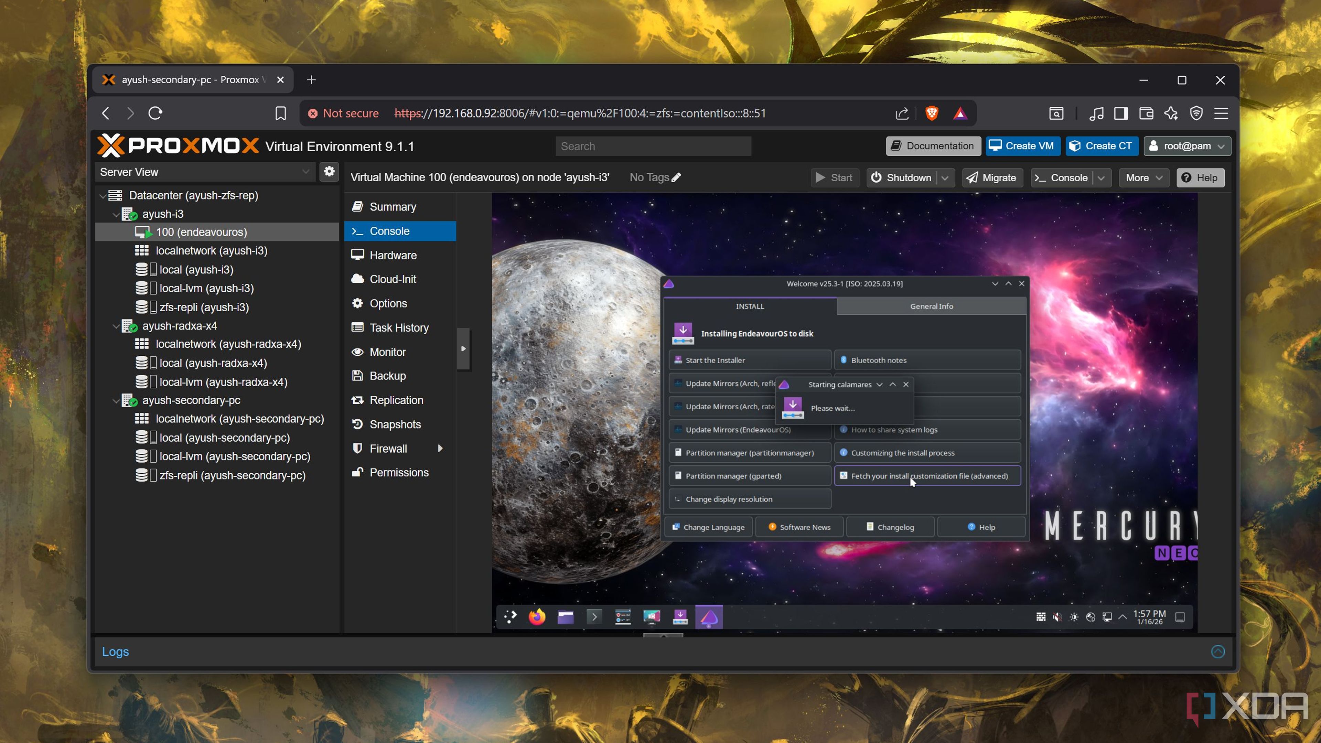Edit tags with the pencil icon
The width and height of the screenshot is (1321, 743).
tap(676, 177)
